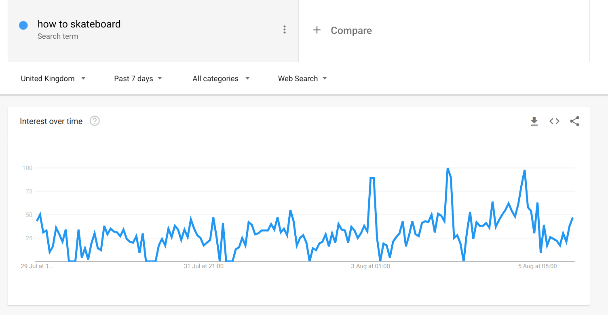
Task: Open the Past 7 days time range dropdown
Action: coord(138,79)
